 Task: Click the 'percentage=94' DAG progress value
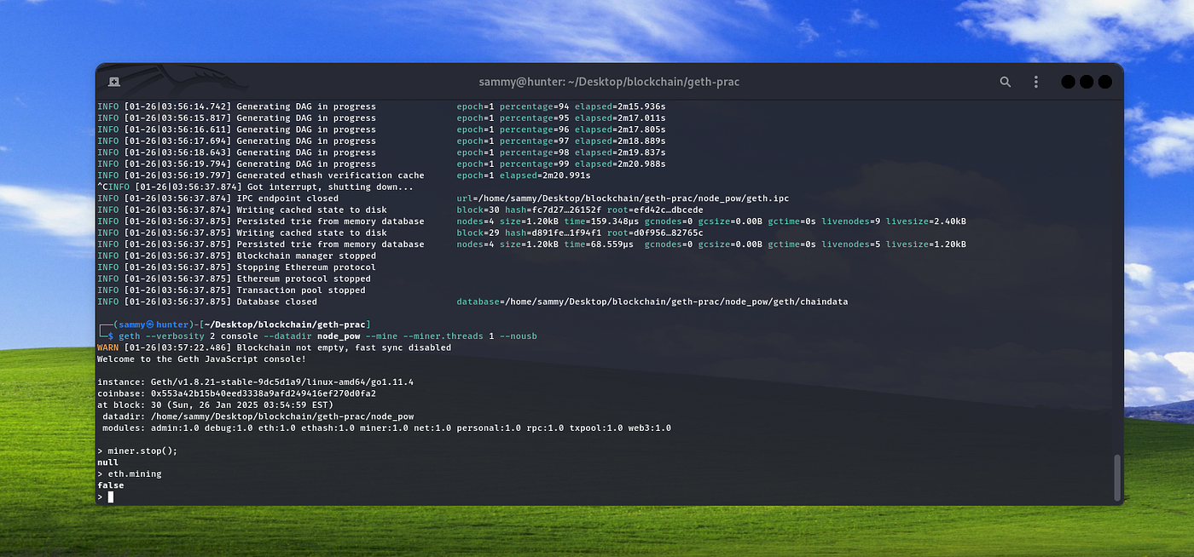pos(534,106)
